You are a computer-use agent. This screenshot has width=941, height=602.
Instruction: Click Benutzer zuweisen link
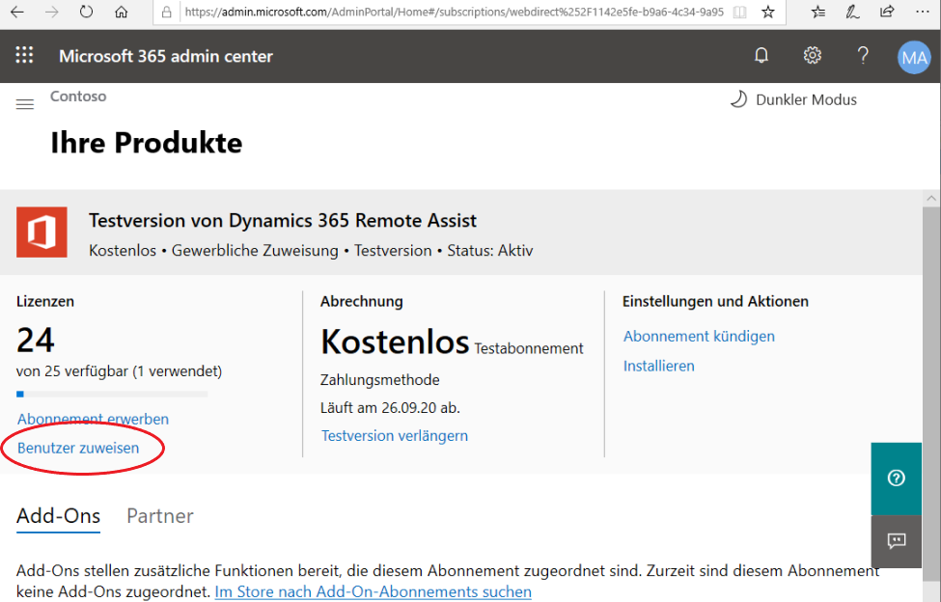[78, 448]
